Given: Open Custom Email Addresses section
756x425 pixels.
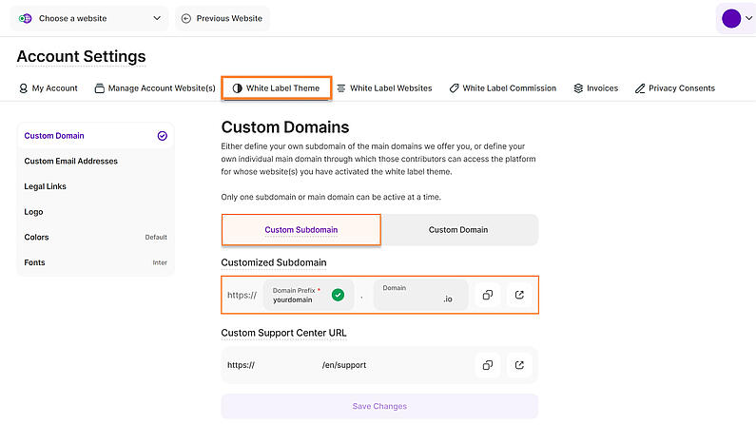Looking at the screenshot, I should click(95, 161).
